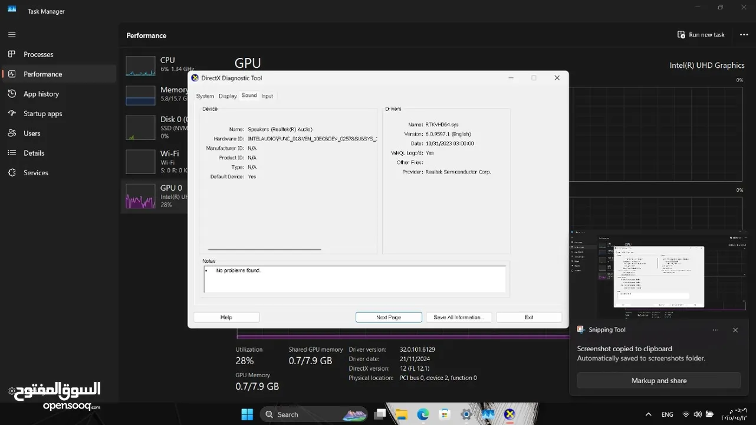
Task: Click the Help button in DxDiag
Action: tap(226, 317)
